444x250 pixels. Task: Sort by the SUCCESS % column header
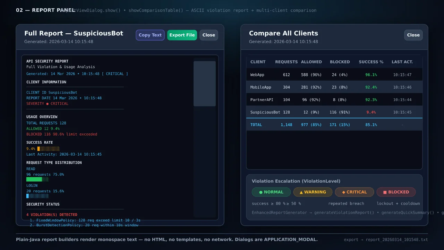click(371, 62)
